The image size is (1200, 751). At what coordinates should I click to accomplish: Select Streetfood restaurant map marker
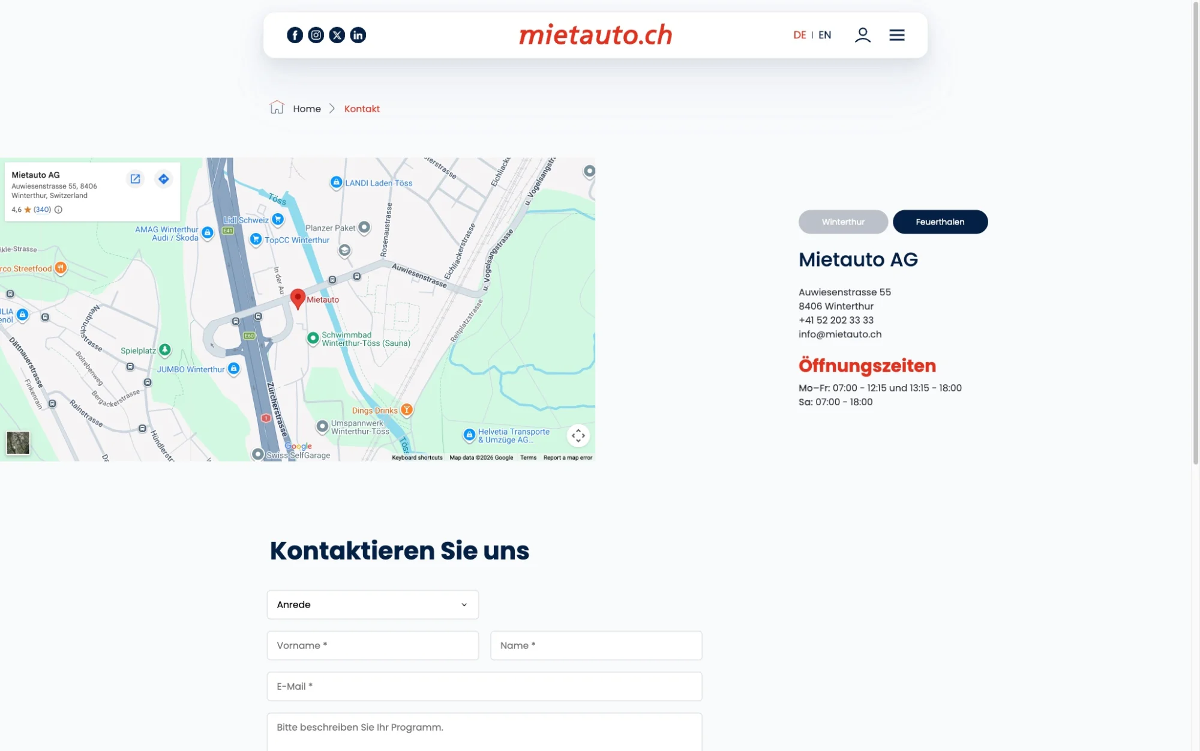[x=61, y=268]
